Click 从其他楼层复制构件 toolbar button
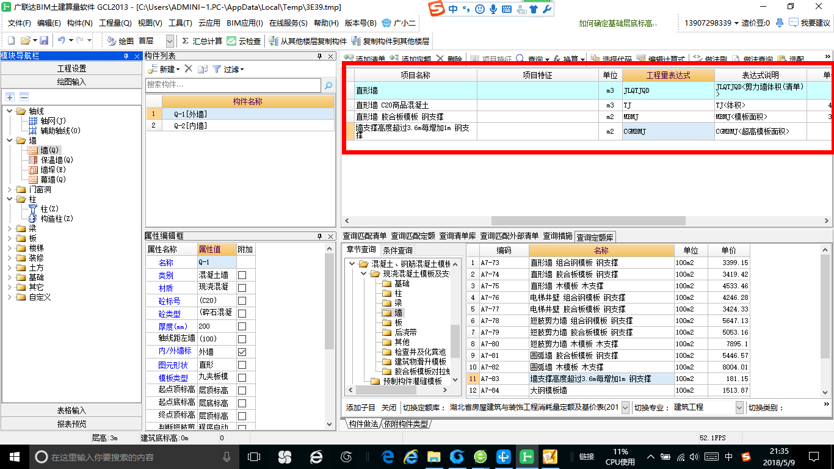 308,41
